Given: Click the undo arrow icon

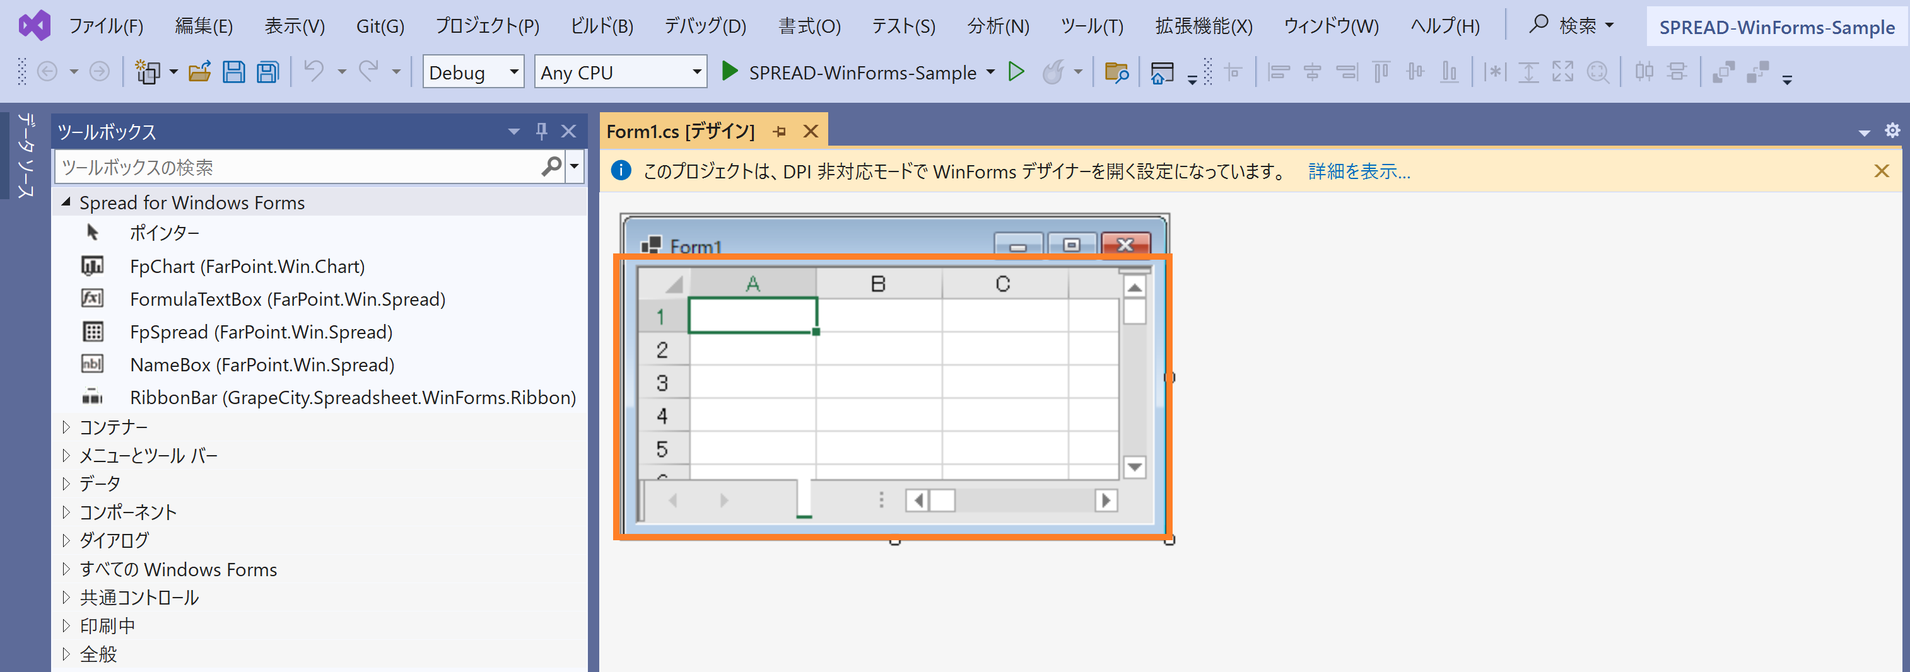Looking at the screenshot, I should pyautogui.click(x=314, y=71).
